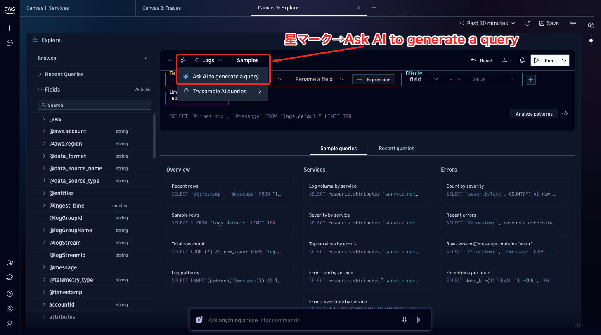The width and height of the screenshot is (601, 335).
Task: Open the Top services by errors card
Action: coord(367,248)
